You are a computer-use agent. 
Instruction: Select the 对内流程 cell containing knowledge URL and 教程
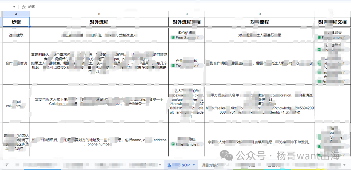coord(260,104)
